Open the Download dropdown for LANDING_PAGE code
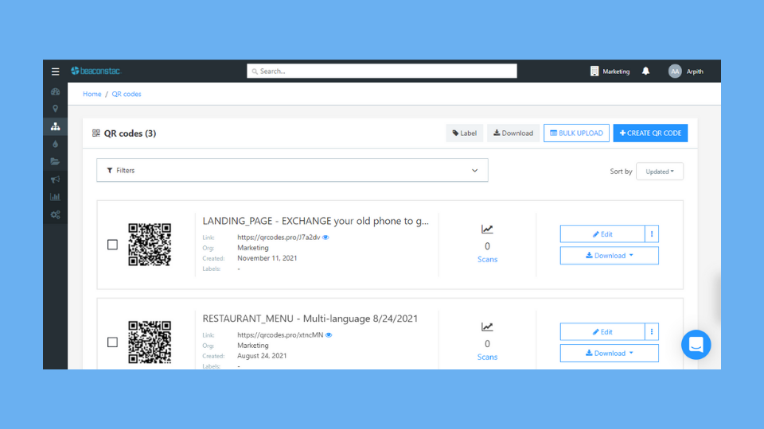Viewport: 764px width, 429px height. pyautogui.click(x=609, y=256)
